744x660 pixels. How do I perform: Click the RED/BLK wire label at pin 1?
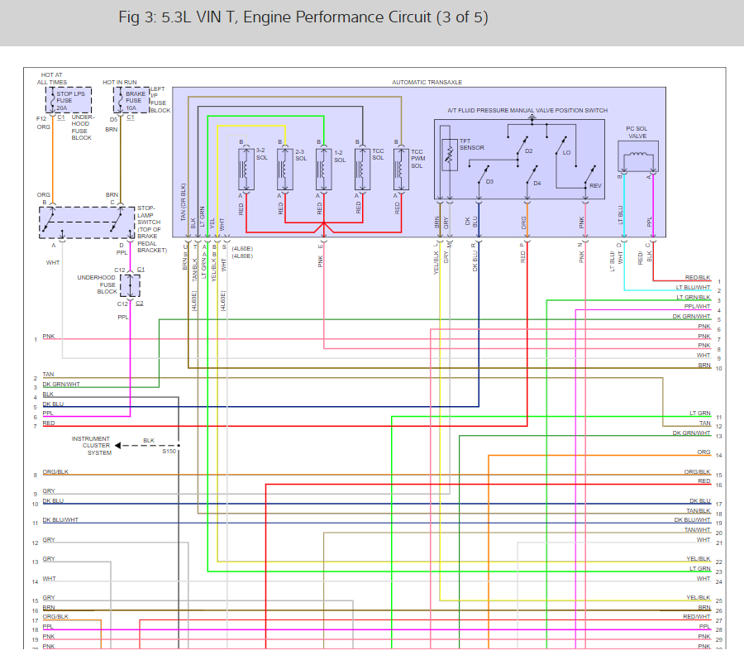698,277
